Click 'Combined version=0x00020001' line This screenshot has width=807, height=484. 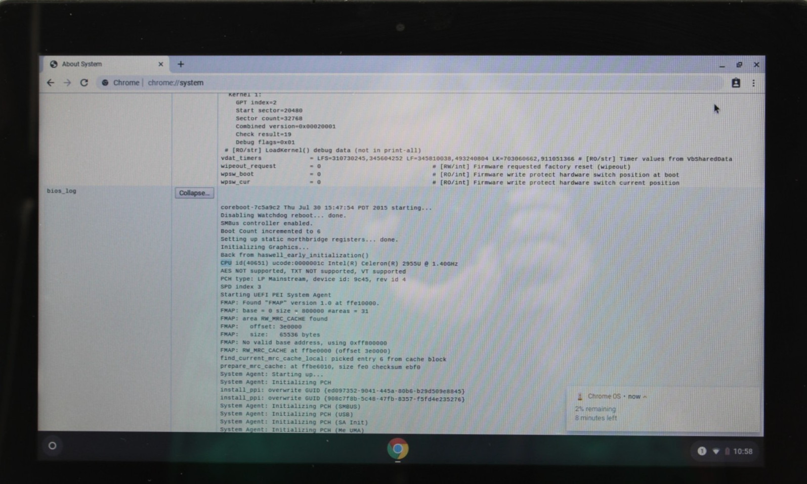285,126
